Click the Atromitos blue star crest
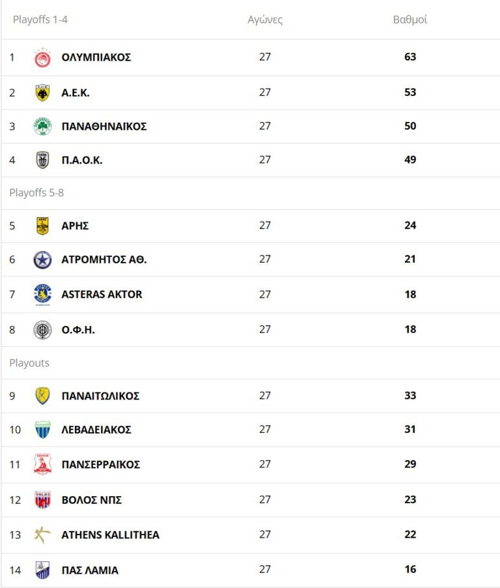Screen dimensions: 500x588 pos(42,260)
